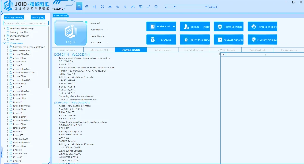Screen dimensions: 304x164
Task: Expand Common maintenance materials node
Action: (x=8, y=47)
